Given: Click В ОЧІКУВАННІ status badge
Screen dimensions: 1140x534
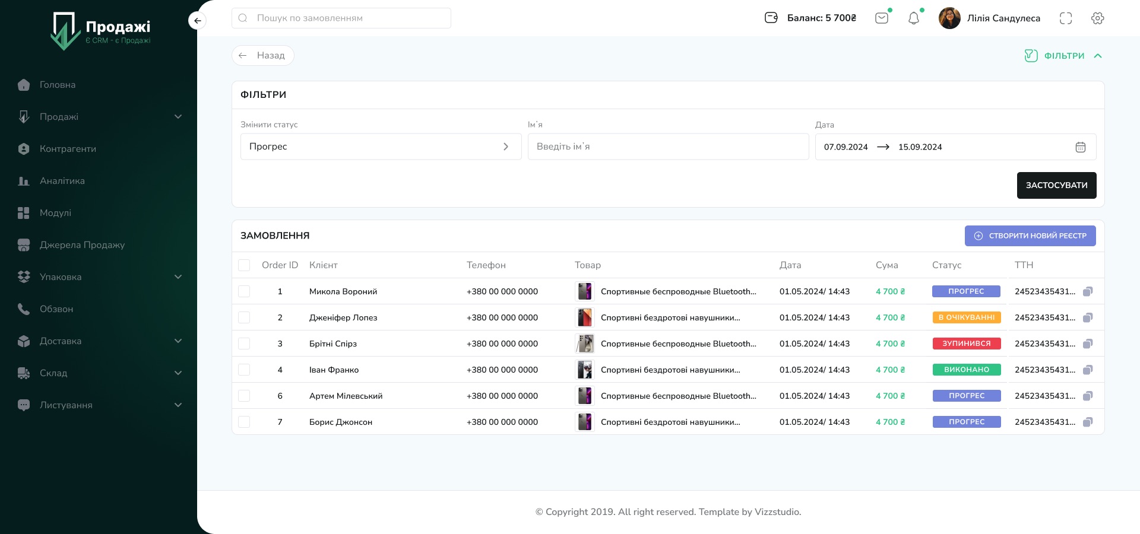Looking at the screenshot, I should click(966, 317).
